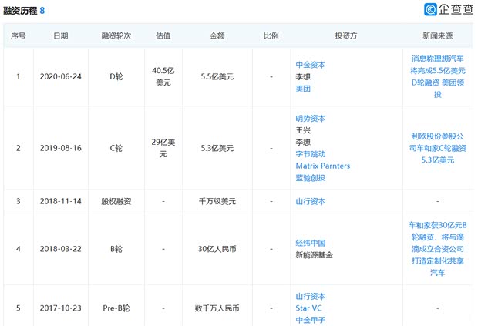The height and width of the screenshot is (326, 478).
Task: Select the Matrix Parnters investor link
Action: pos(321,166)
